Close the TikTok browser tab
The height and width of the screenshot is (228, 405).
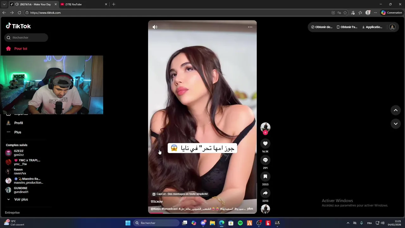point(56,4)
